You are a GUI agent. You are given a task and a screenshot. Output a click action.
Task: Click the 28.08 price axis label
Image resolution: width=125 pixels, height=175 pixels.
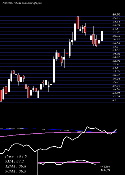tap(116, 93)
